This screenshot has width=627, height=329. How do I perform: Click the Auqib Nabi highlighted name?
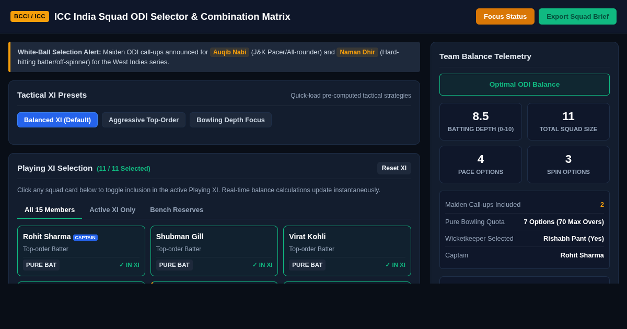click(x=229, y=52)
